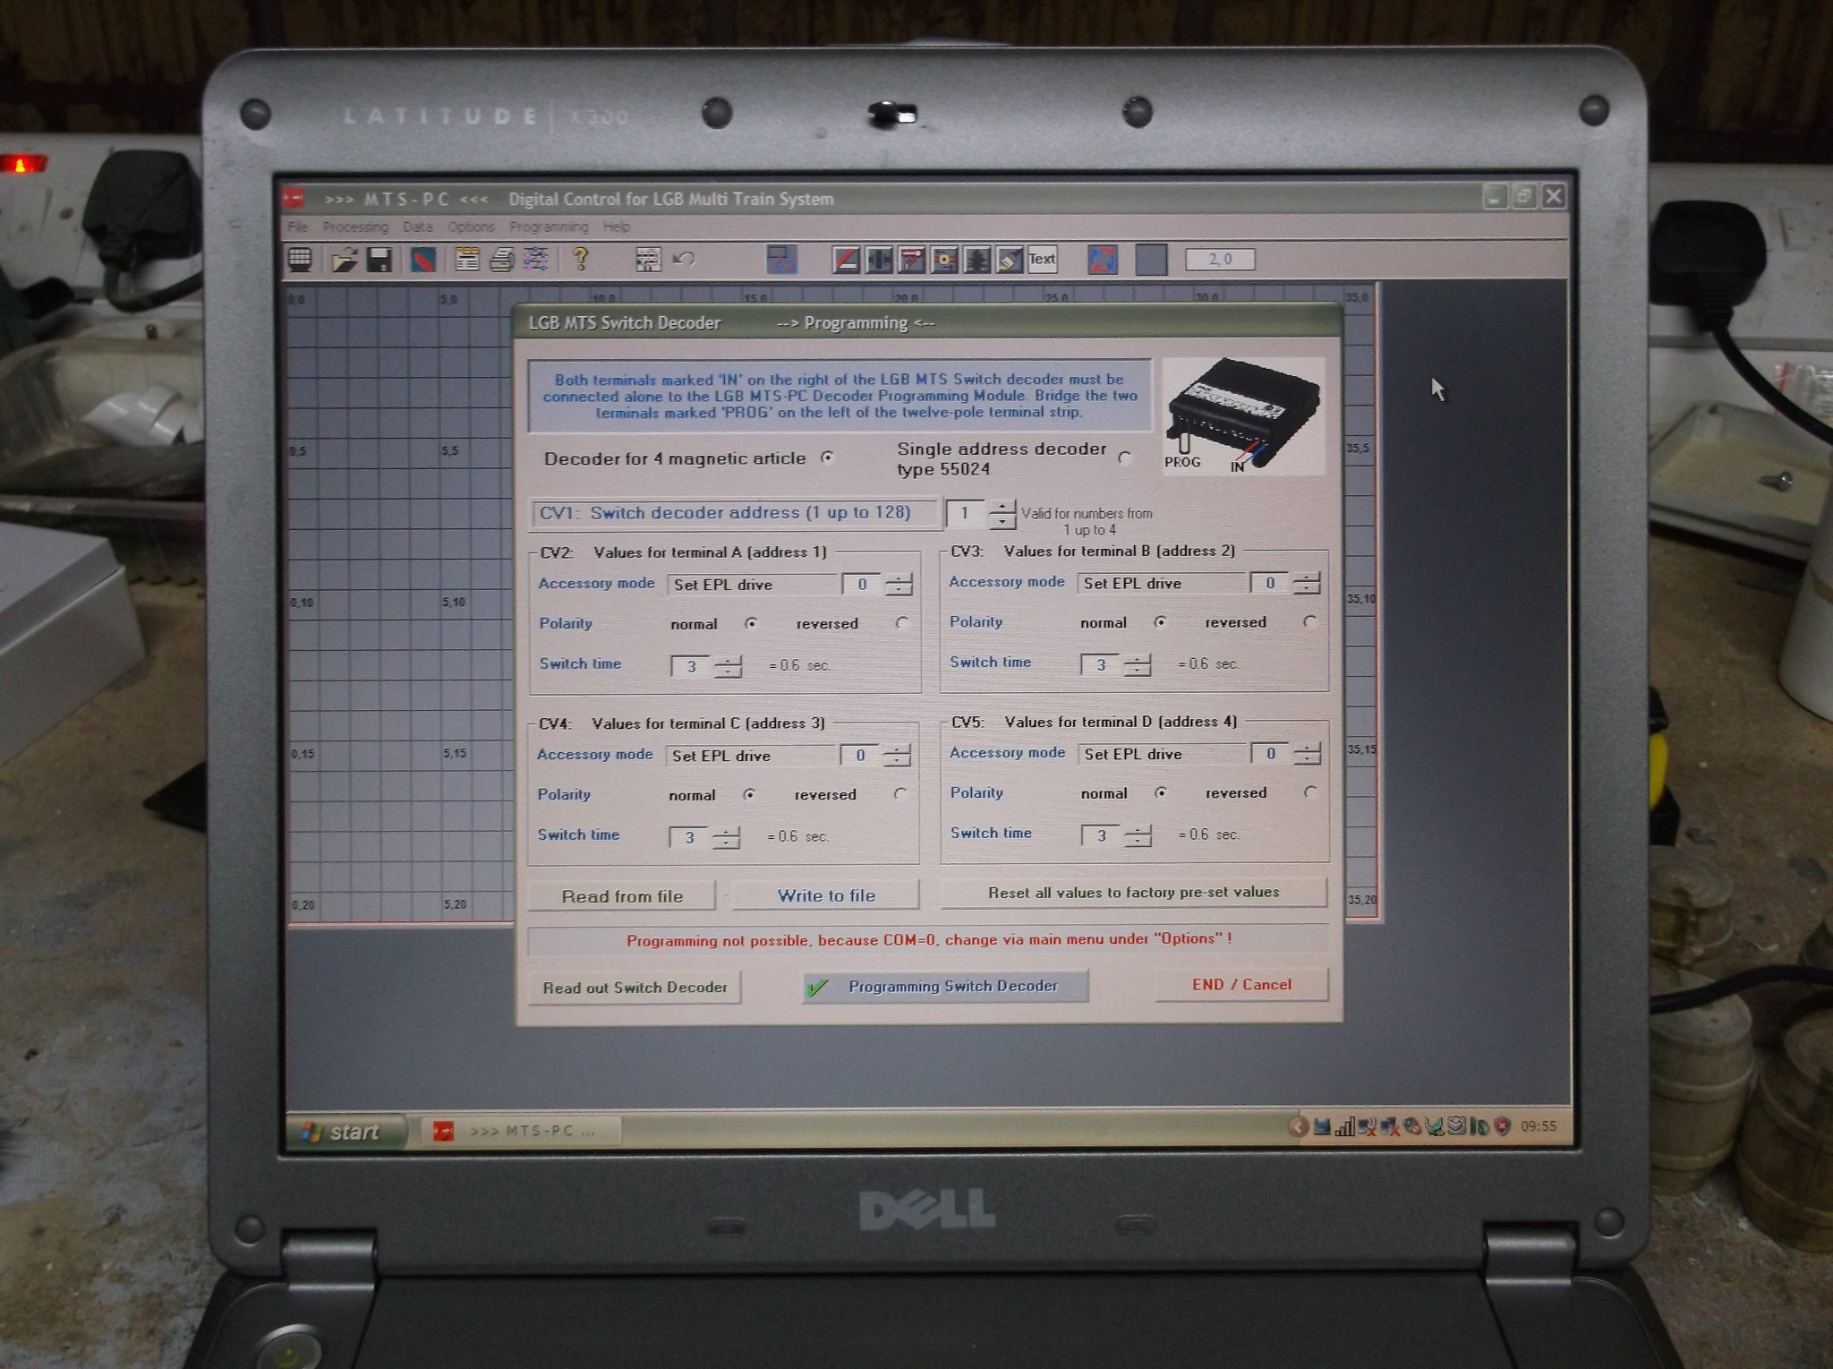Viewport: 1833px width, 1369px height.
Task: Adjust terminal C switch time spinner
Action: (726, 838)
